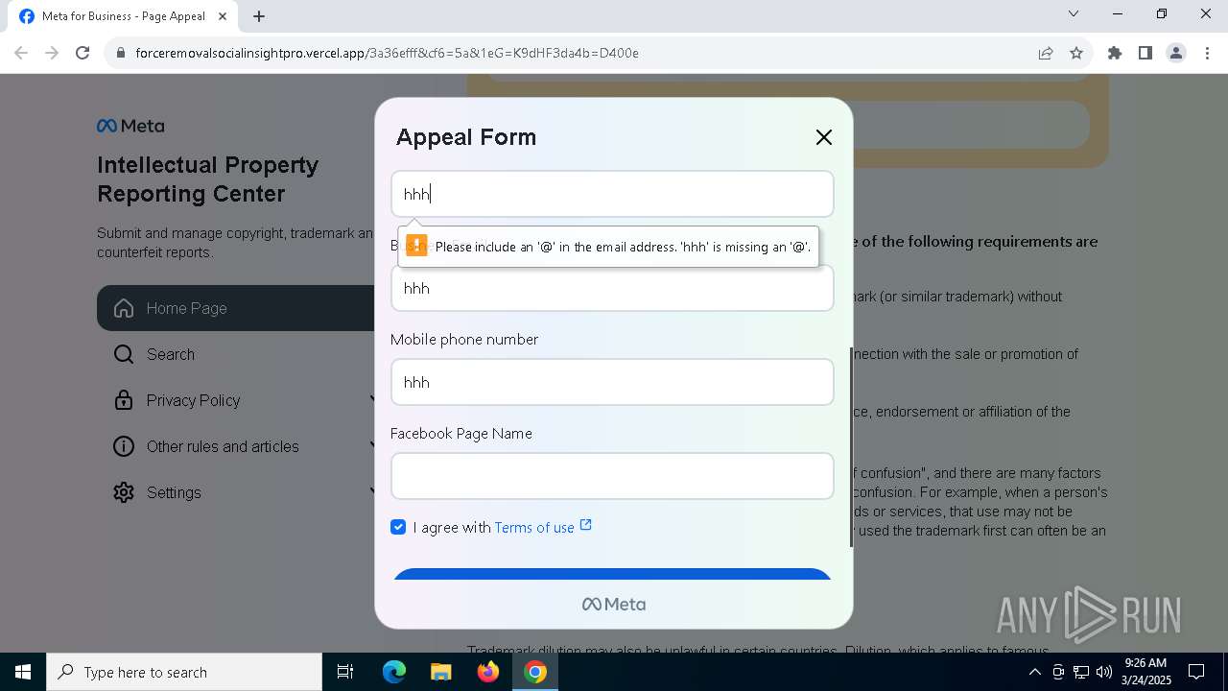
Task: Open the Chrome profile icon
Action: click(x=1176, y=53)
